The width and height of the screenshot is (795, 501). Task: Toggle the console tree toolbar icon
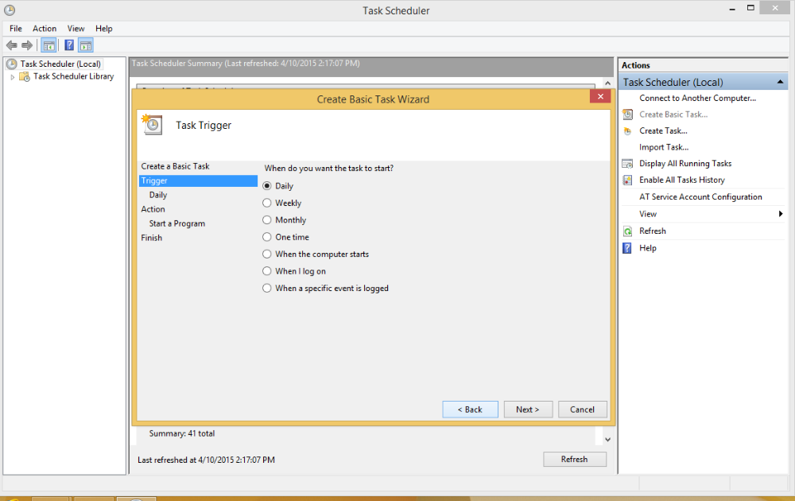coord(48,45)
